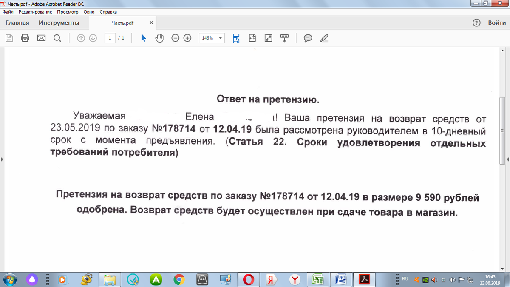
Task: Open the Справка menu
Action: point(108,12)
